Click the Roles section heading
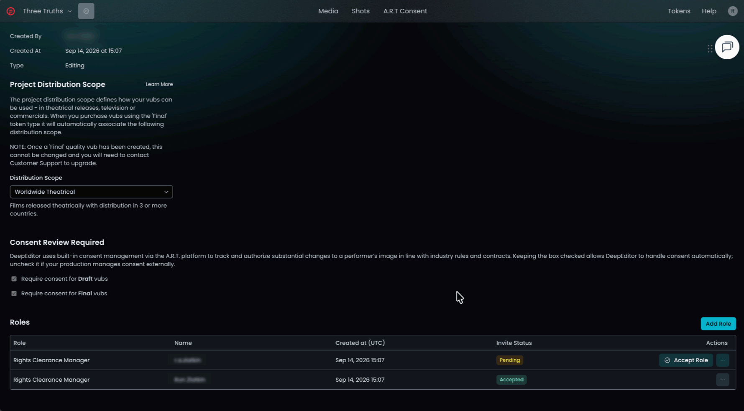 click(20, 322)
